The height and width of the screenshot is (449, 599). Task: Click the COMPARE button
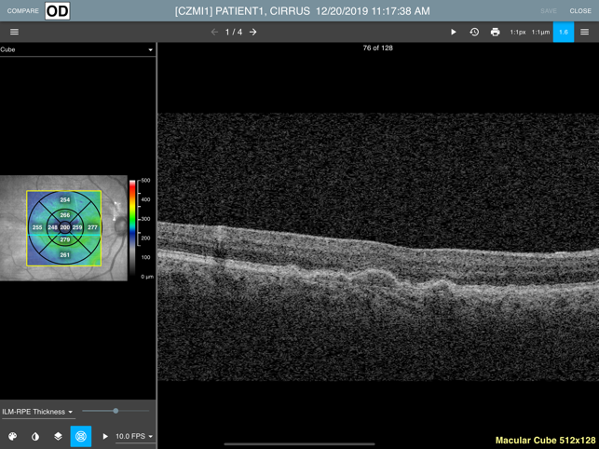tap(23, 10)
